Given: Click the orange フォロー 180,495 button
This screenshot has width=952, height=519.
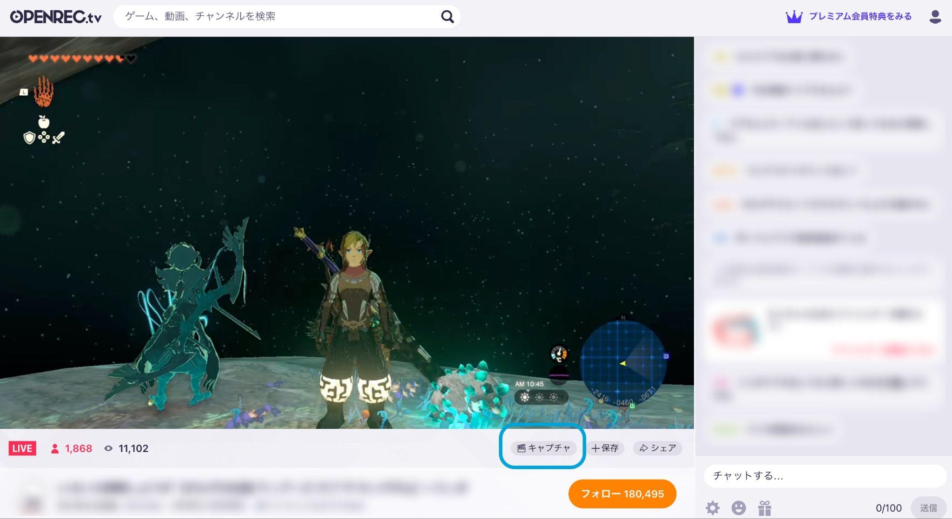Looking at the screenshot, I should (x=622, y=493).
